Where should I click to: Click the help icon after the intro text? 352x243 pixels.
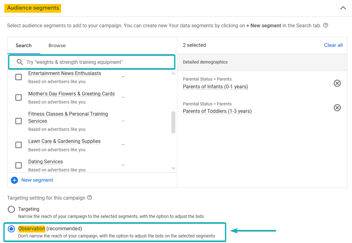325,25
